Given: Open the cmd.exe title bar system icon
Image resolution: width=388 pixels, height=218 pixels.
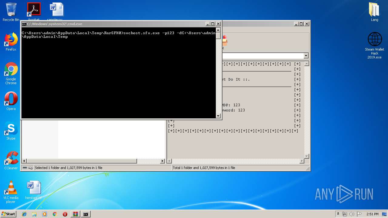Looking at the screenshot, I should [x=24, y=24].
